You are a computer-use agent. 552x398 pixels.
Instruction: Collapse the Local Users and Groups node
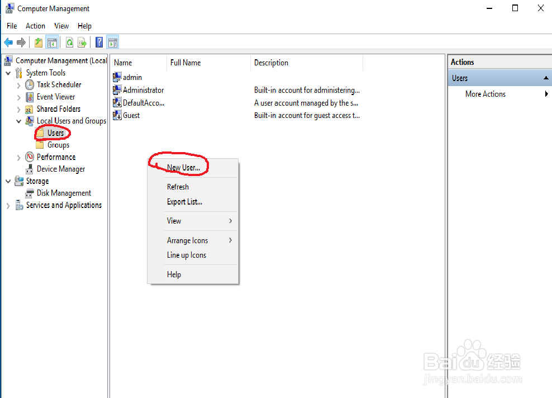point(18,121)
